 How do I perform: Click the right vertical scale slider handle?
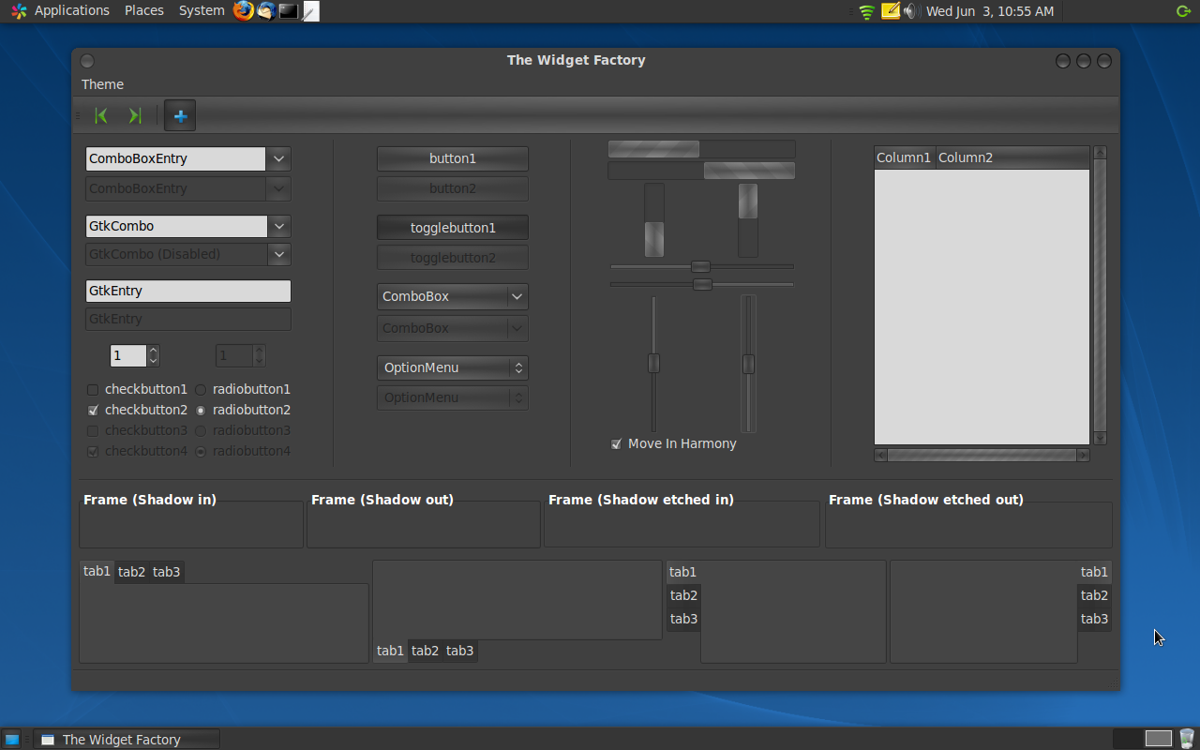pyautogui.click(x=748, y=364)
